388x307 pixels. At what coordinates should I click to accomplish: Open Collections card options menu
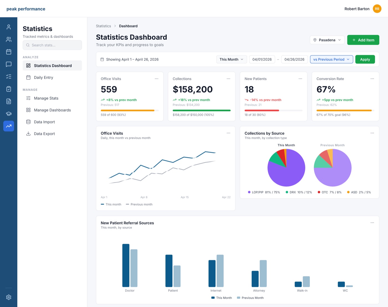pyautogui.click(x=228, y=79)
